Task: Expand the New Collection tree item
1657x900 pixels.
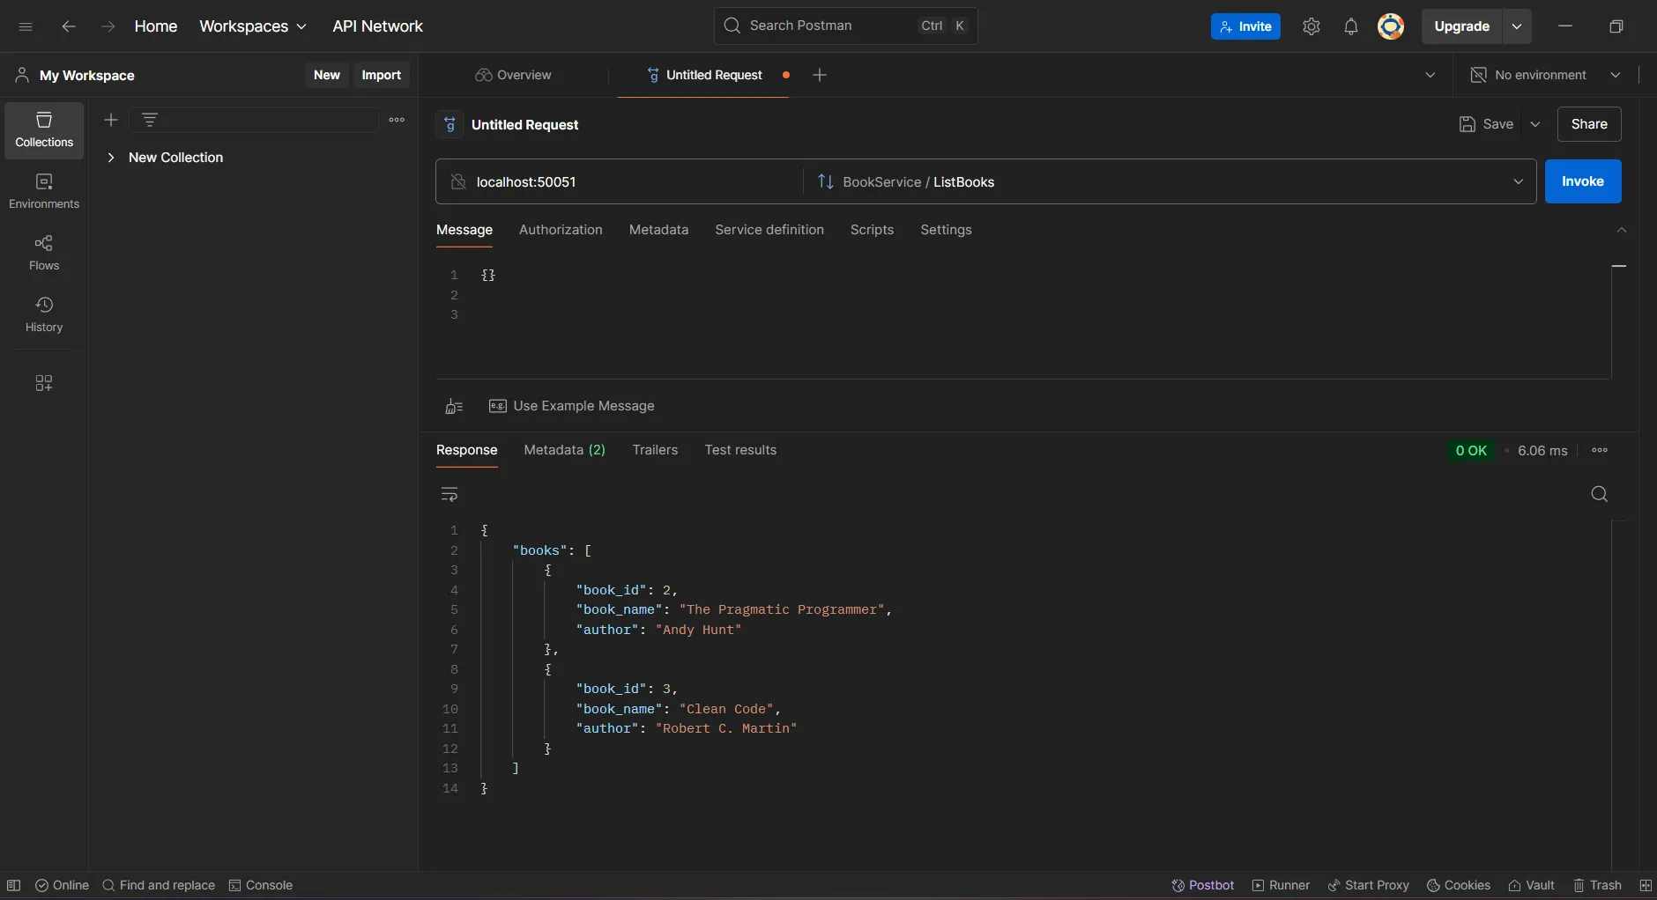Action: (x=112, y=159)
